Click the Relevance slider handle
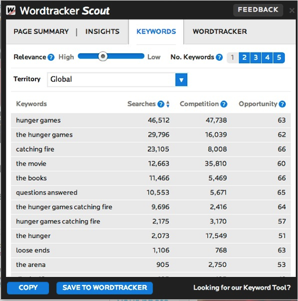This screenshot has width=298, height=301. tap(103, 56)
